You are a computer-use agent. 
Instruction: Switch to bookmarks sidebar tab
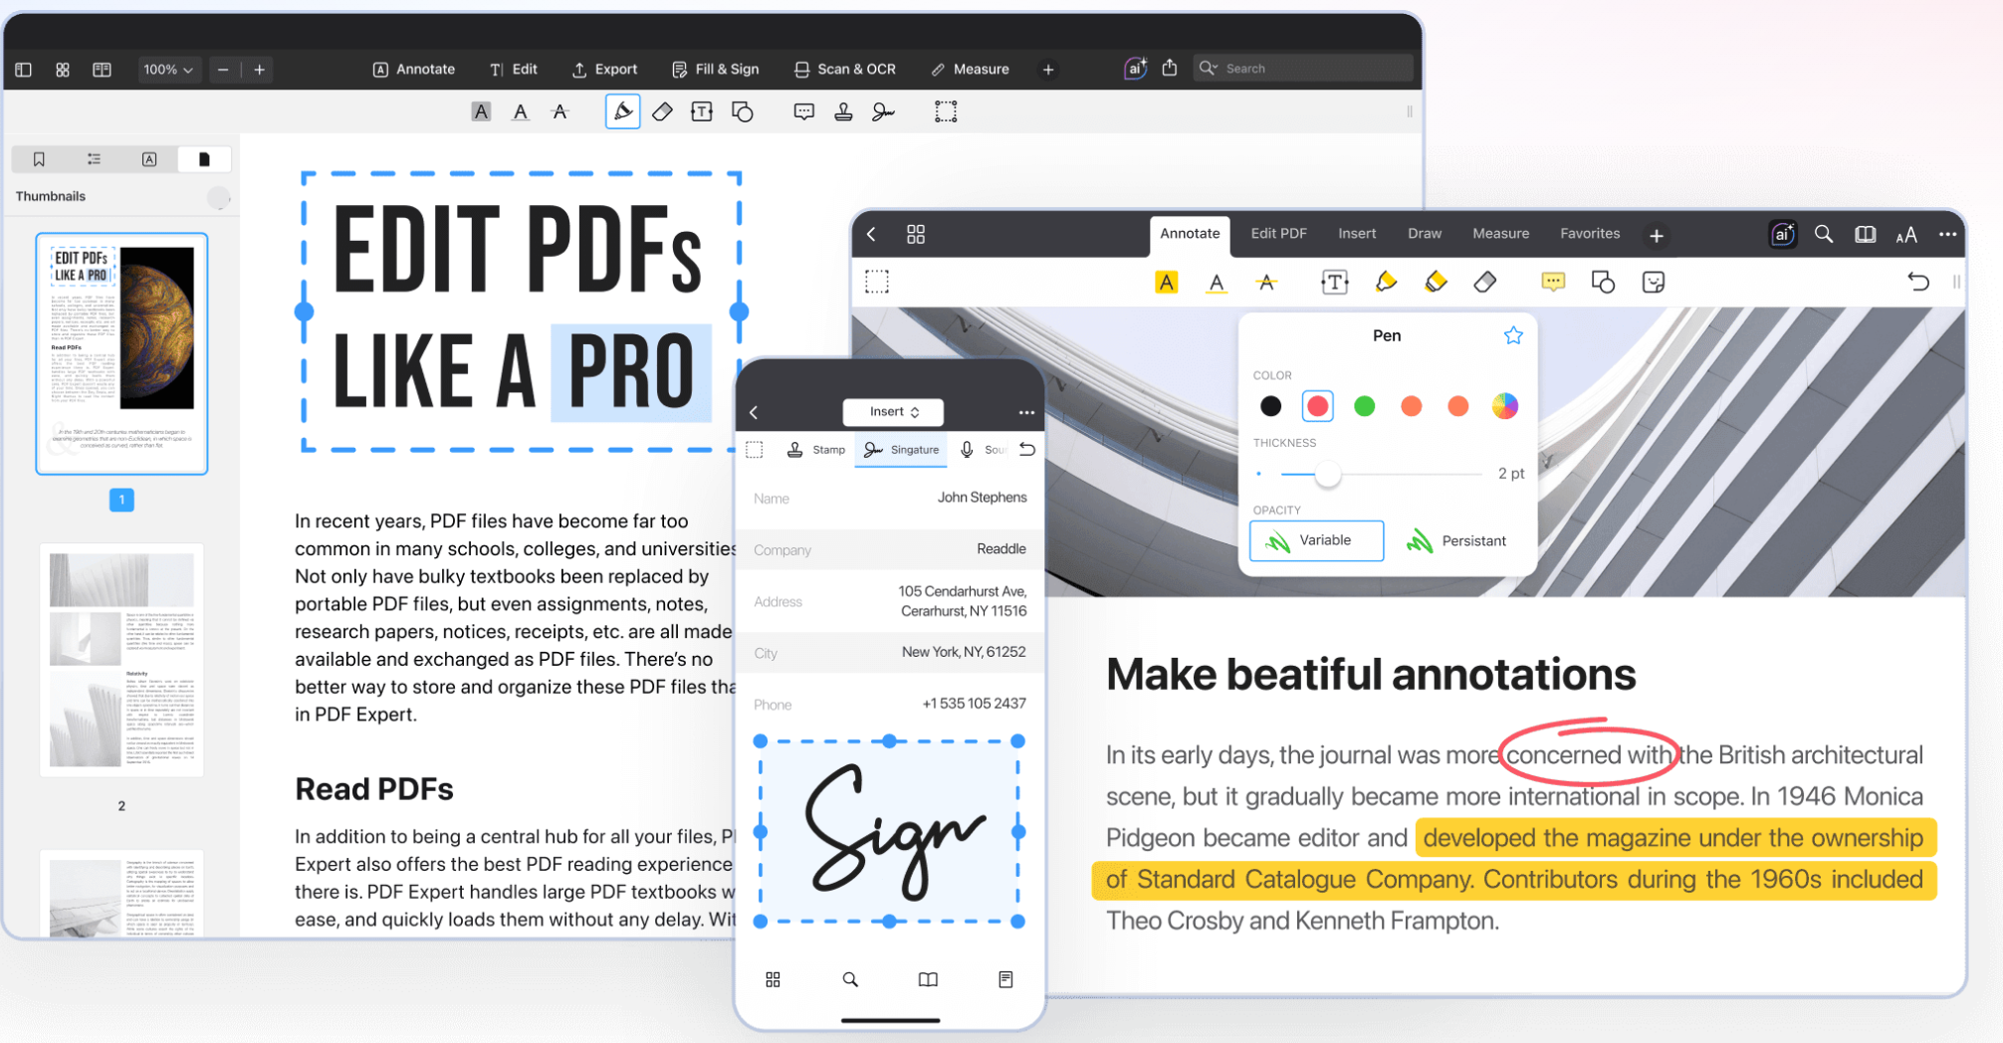[x=39, y=159]
